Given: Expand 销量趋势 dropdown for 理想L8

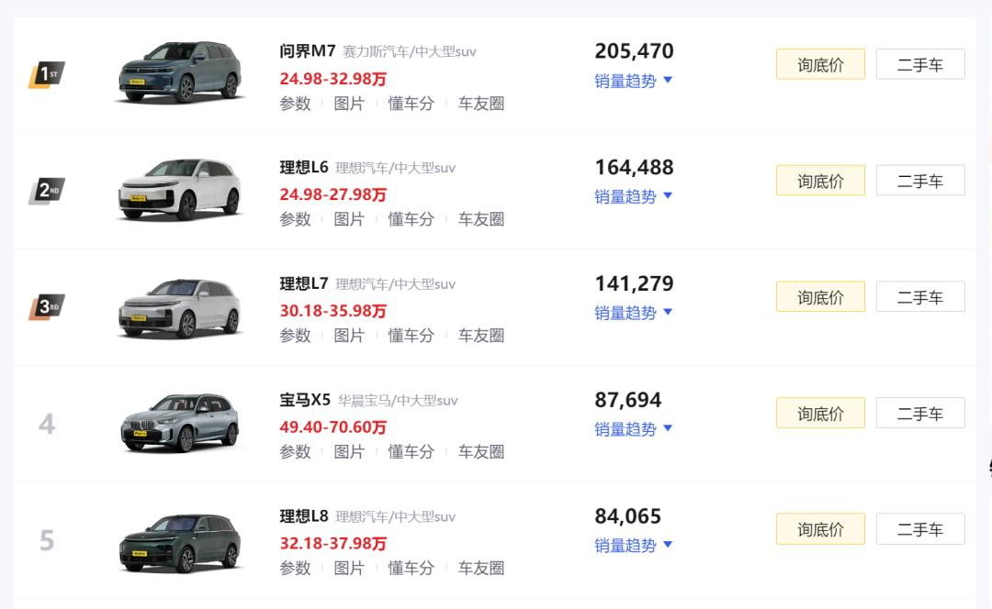Looking at the screenshot, I should (x=633, y=545).
